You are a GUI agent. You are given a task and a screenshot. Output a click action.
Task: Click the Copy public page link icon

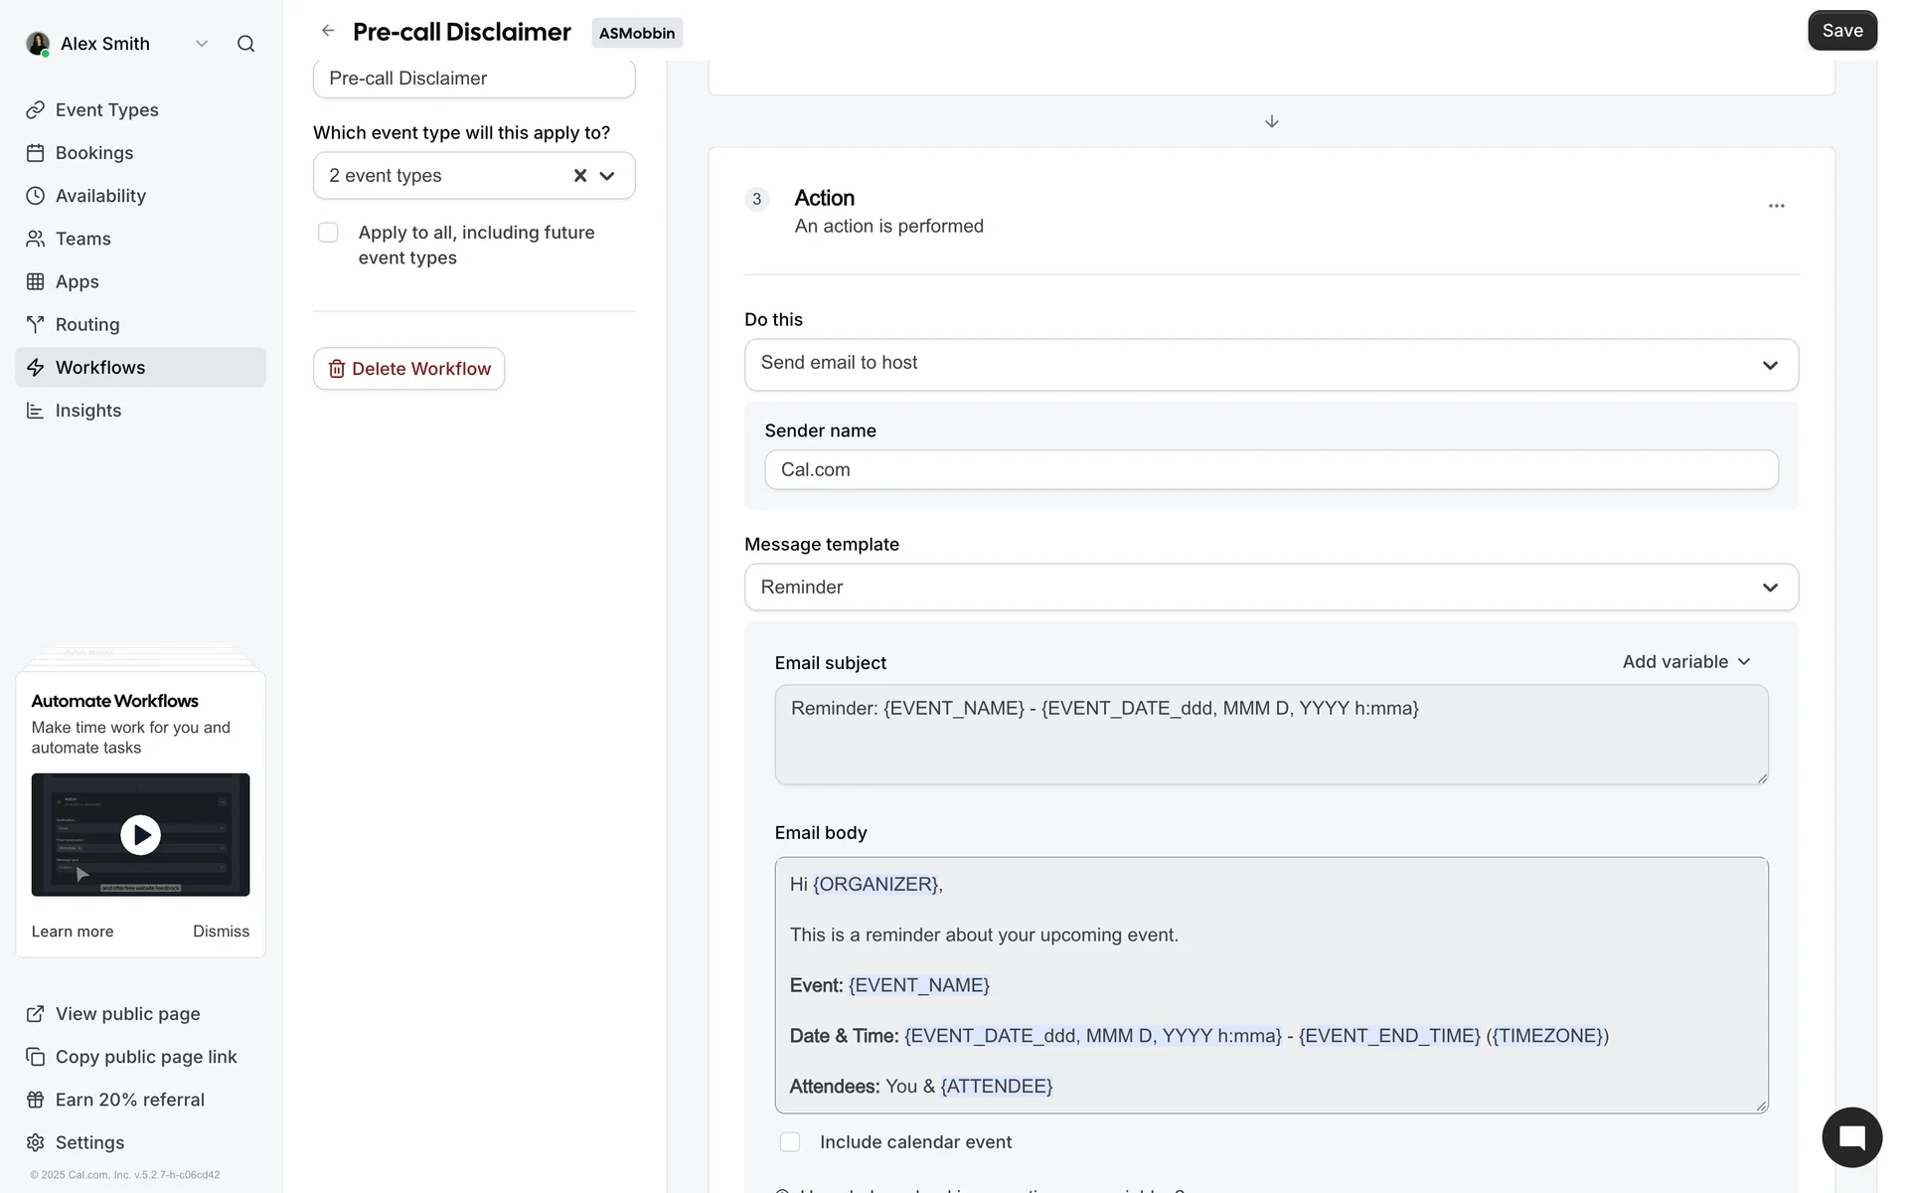tap(36, 1057)
